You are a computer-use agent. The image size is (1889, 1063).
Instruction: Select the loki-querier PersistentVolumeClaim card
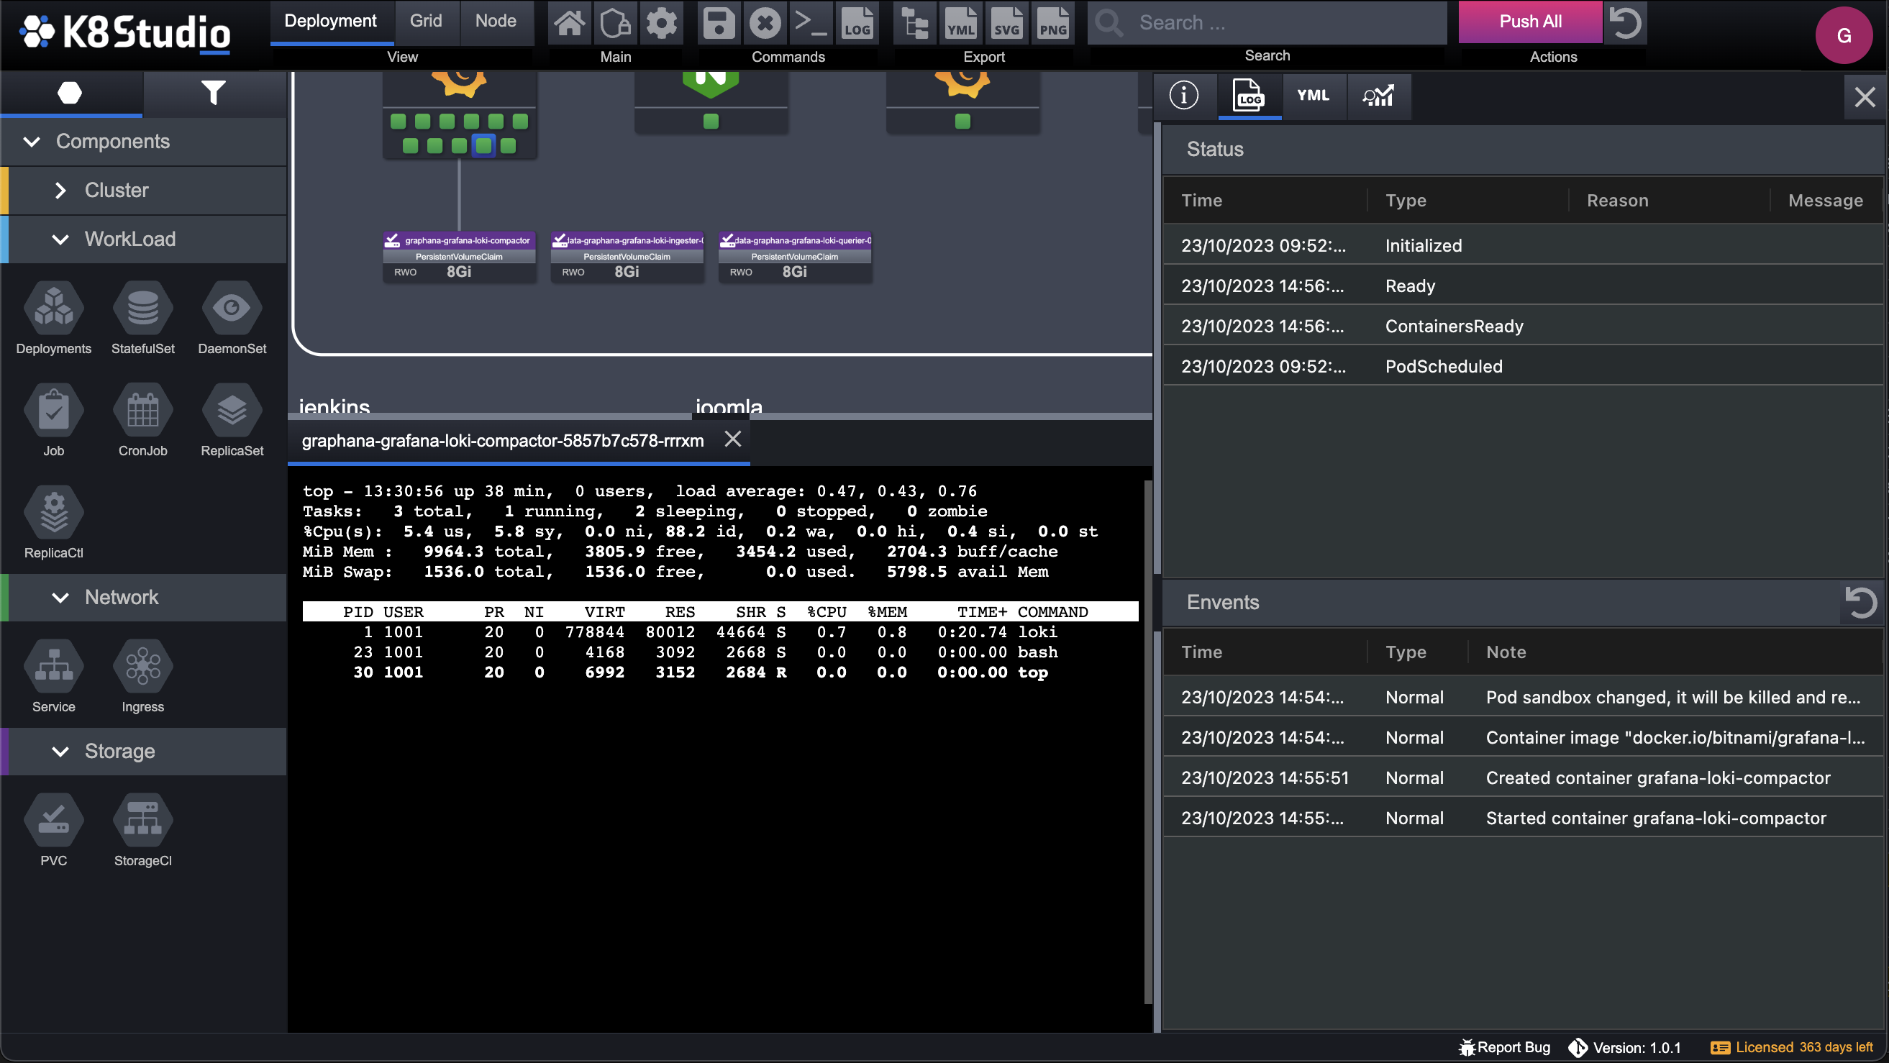(795, 257)
